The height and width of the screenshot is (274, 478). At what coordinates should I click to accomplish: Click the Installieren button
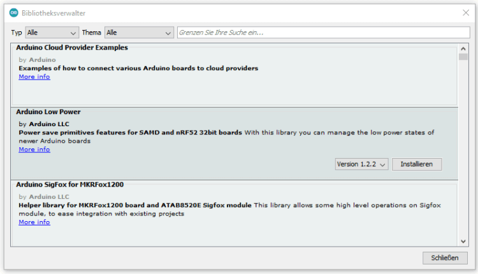pyautogui.click(x=417, y=164)
